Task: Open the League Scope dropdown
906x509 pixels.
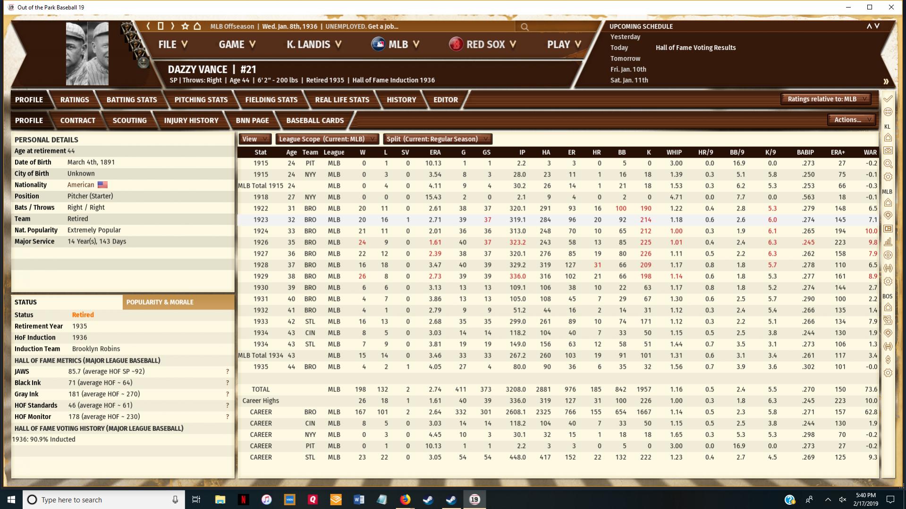Action: (327, 139)
